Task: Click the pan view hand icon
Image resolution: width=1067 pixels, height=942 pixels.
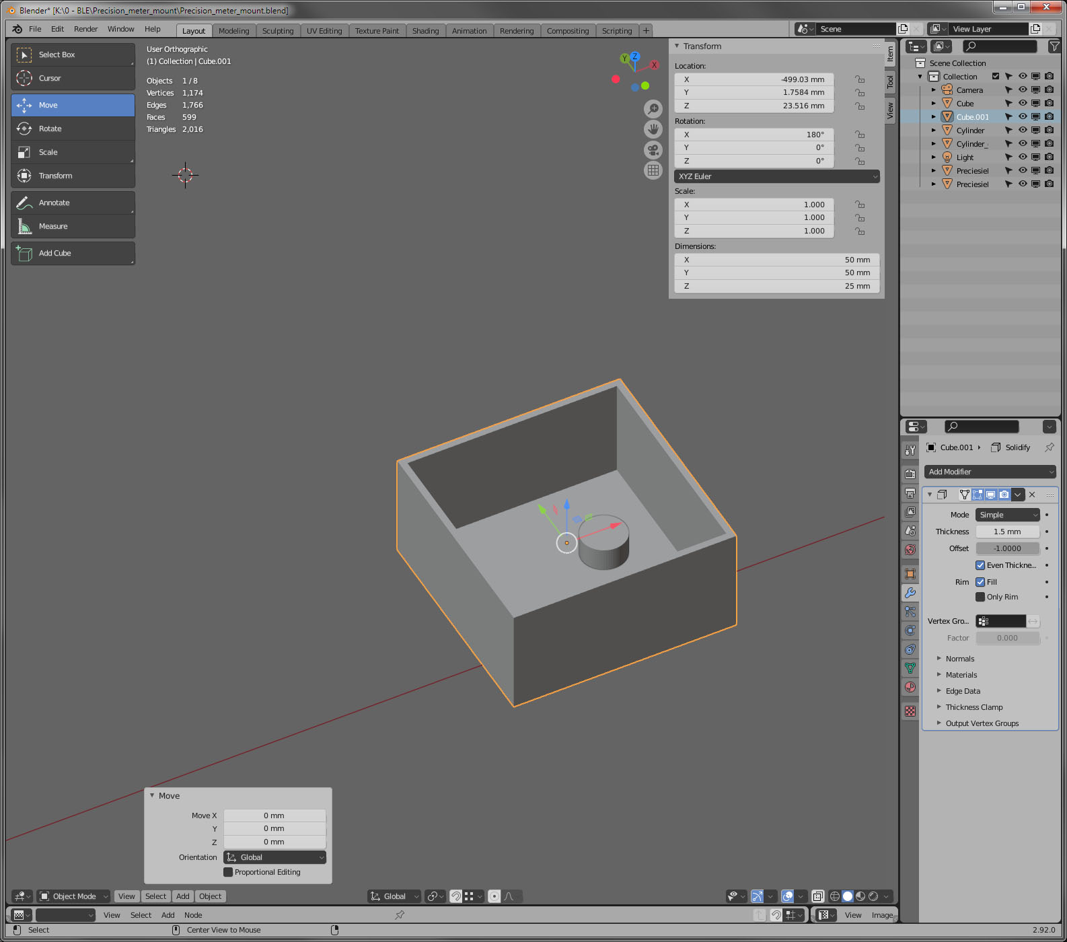Action: click(x=653, y=129)
